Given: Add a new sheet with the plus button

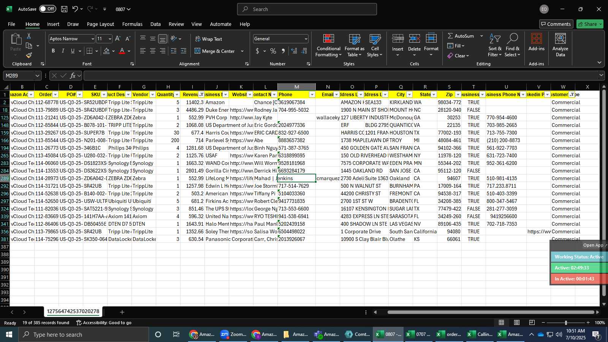Looking at the screenshot, I should tap(122, 312).
